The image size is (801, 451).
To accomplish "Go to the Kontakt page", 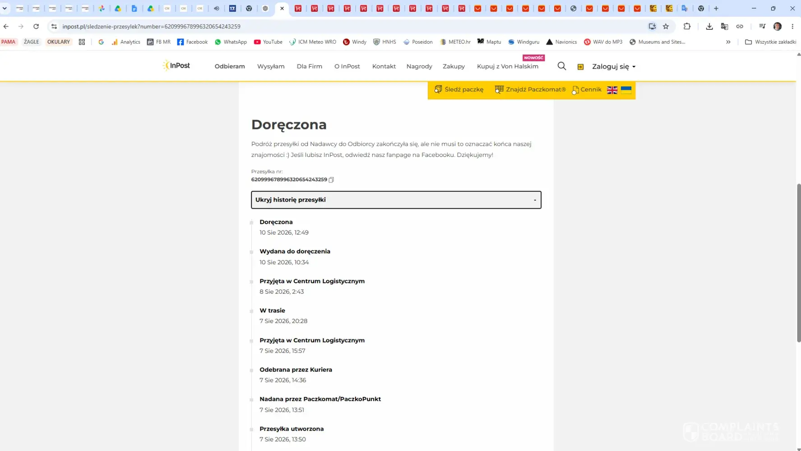I will [x=384, y=66].
